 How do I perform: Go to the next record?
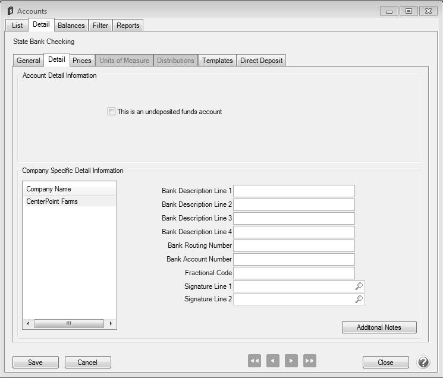tap(291, 361)
